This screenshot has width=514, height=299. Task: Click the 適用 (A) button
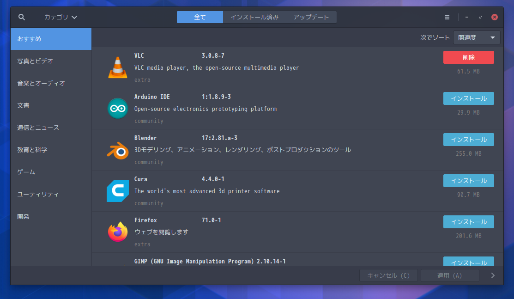click(x=450, y=275)
